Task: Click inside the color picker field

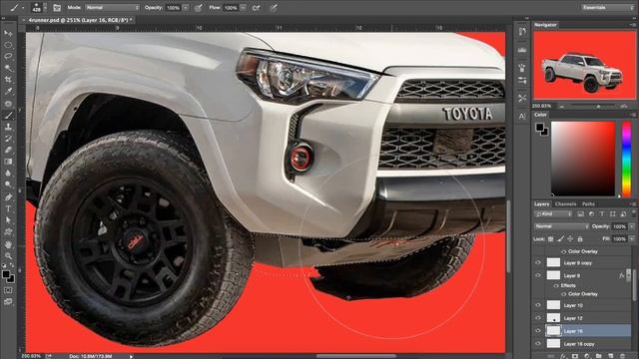Action: [583, 159]
